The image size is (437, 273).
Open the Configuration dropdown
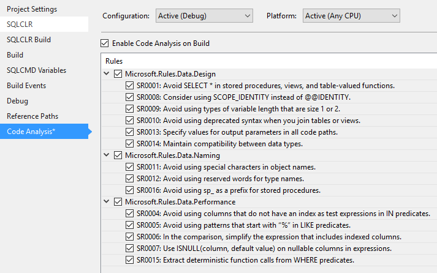tap(203, 16)
